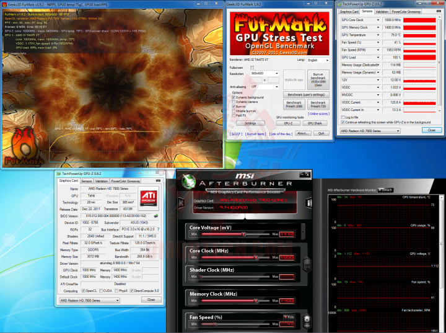Viewport: 446px width, 333px height.
Task: Run Benchmark Preset:720
Action: 318,105
